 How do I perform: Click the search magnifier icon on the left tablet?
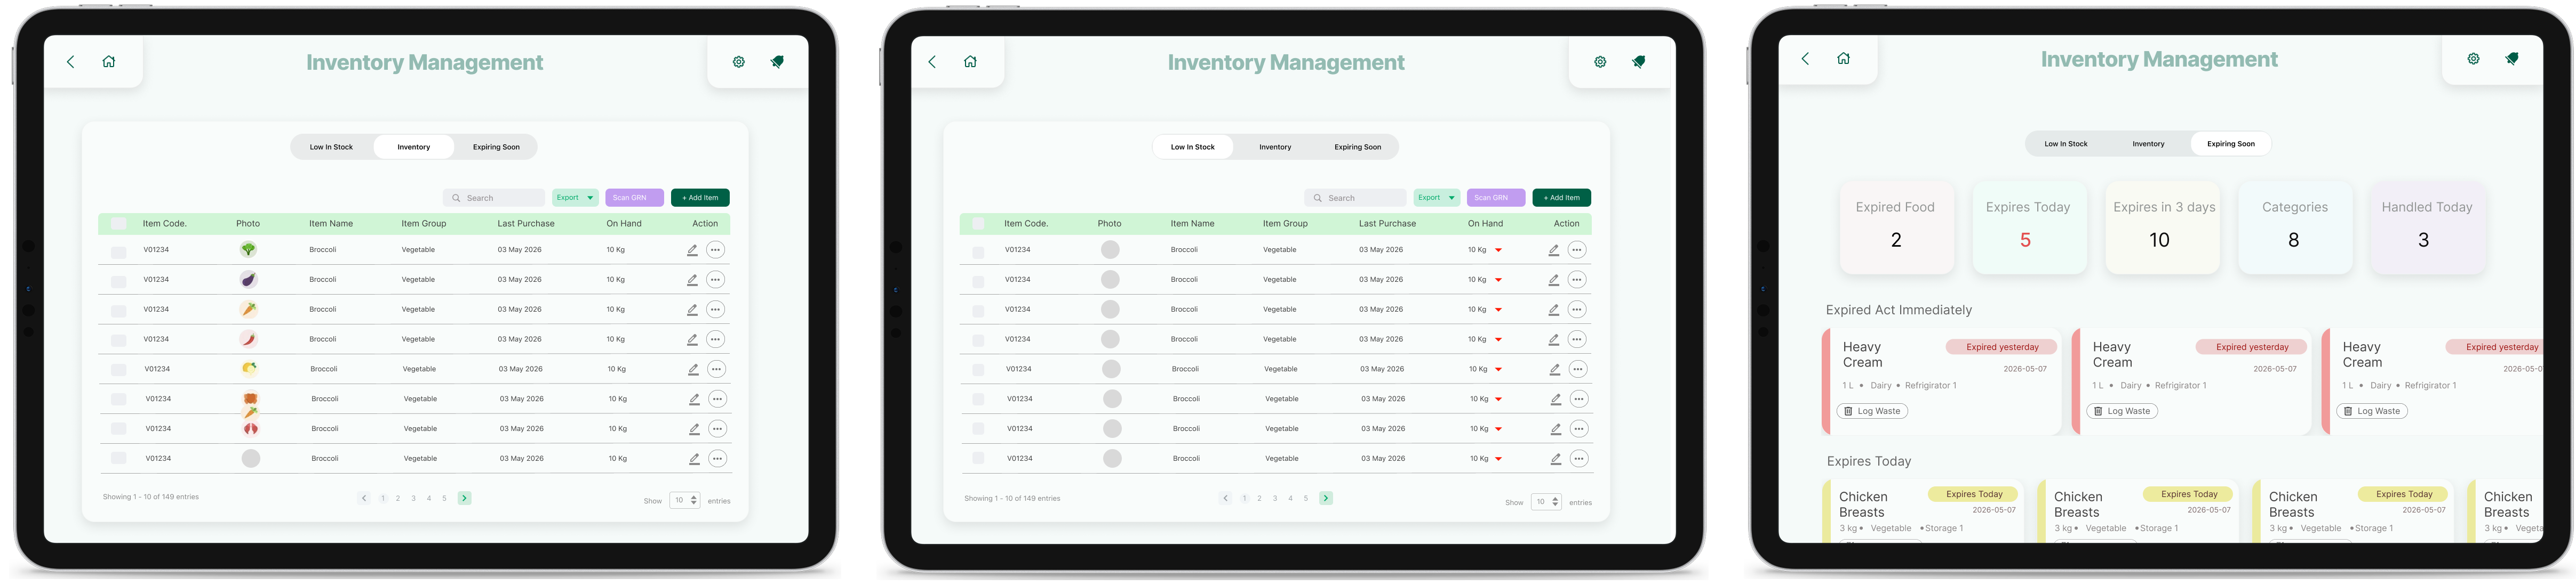click(x=456, y=199)
